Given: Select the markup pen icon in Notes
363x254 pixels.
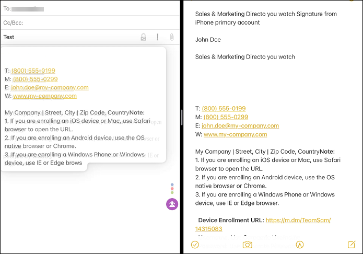Looking at the screenshot, I should [300, 244].
